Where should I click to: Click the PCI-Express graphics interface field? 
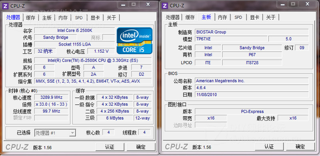(x=252, y=112)
